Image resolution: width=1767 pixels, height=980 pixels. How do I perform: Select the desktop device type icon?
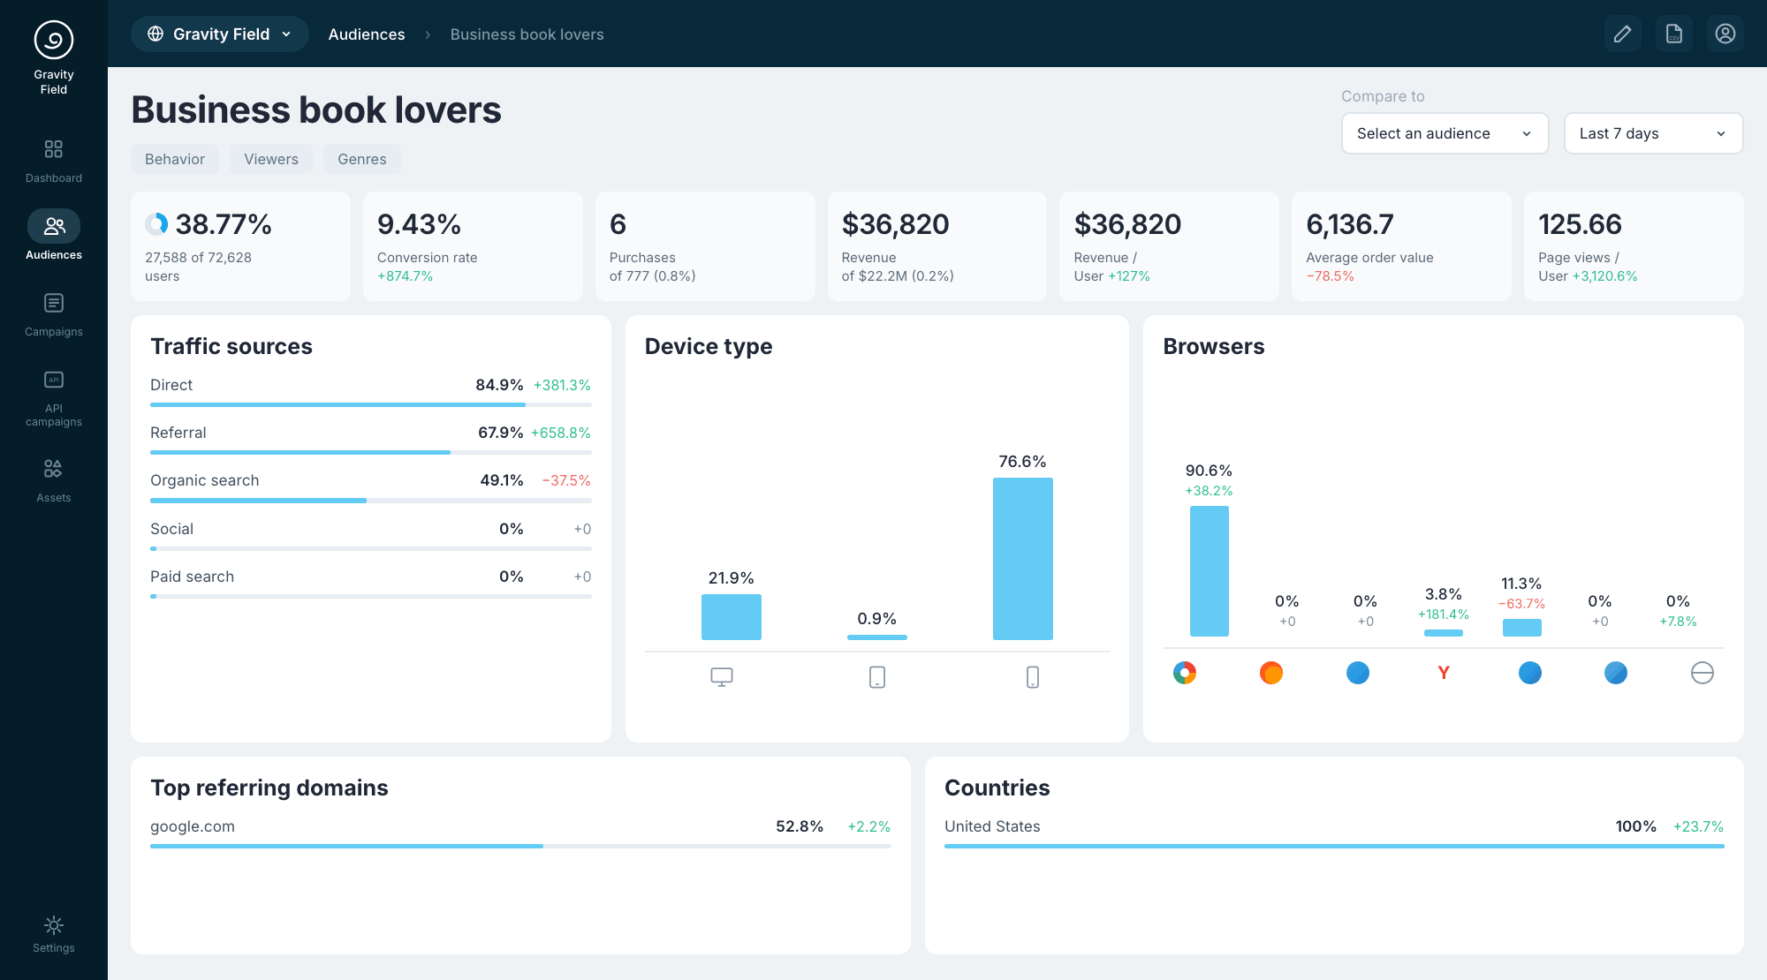[722, 677]
